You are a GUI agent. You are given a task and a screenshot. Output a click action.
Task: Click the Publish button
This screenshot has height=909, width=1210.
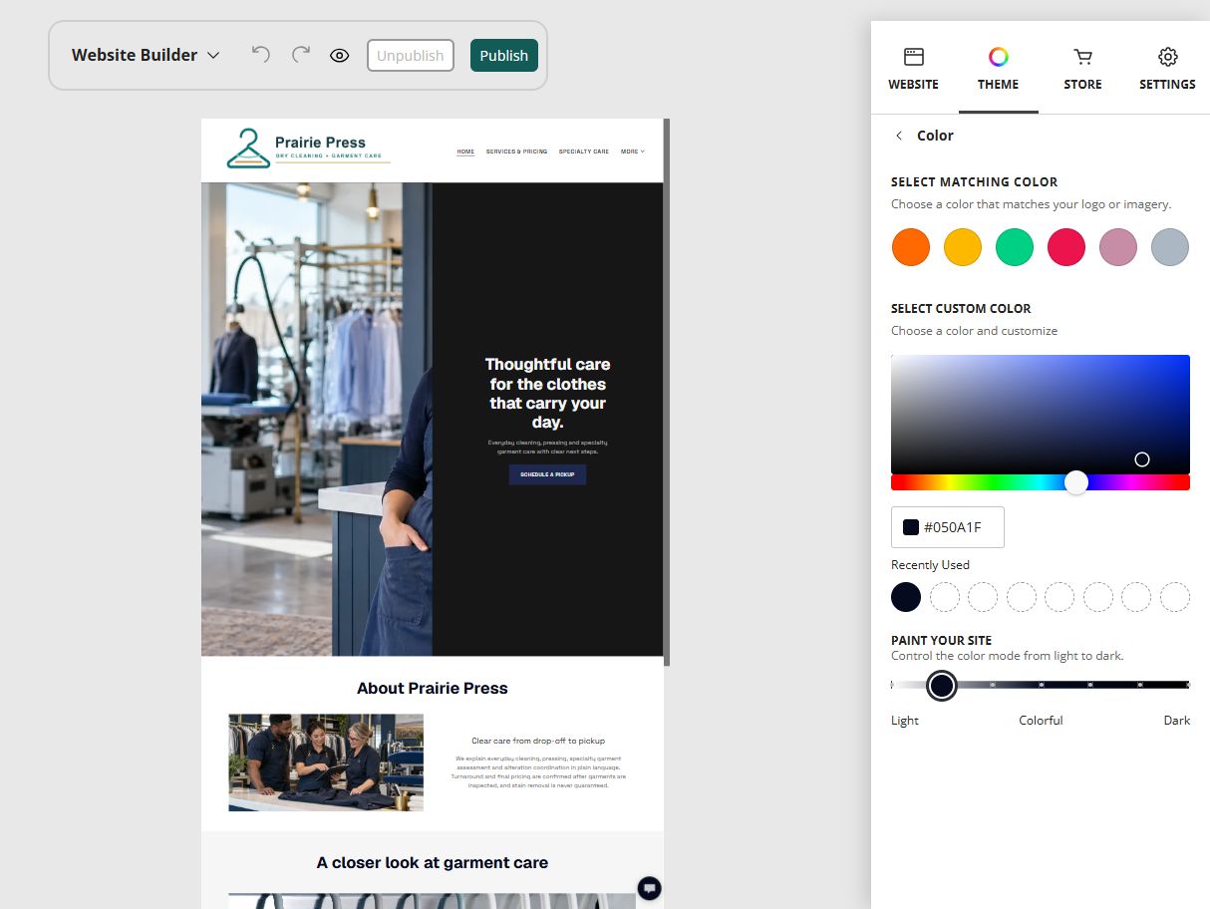click(504, 56)
